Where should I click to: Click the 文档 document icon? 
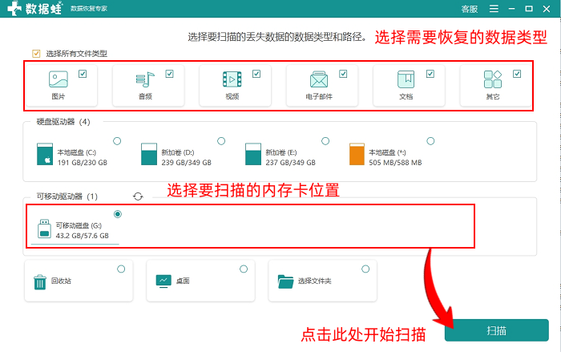pos(406,79)
